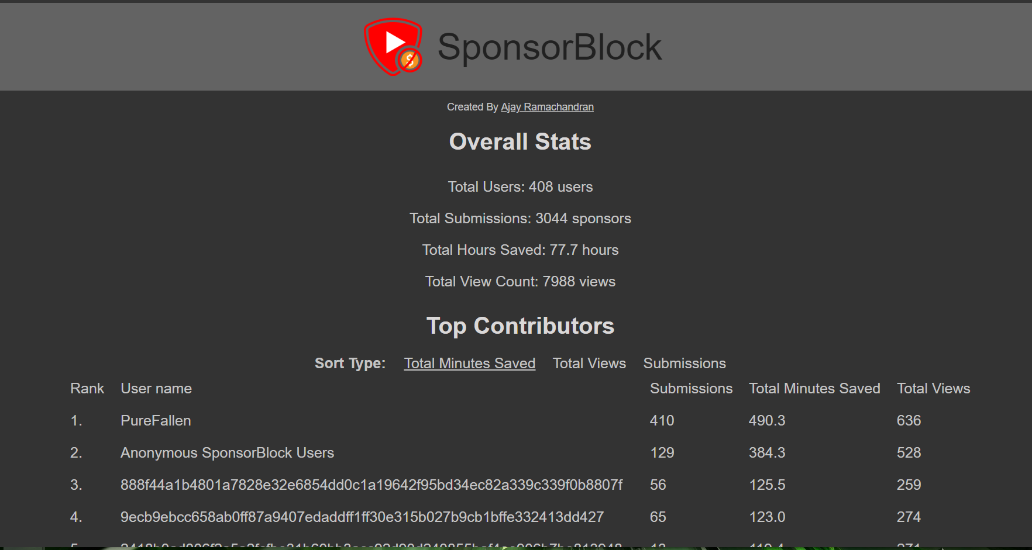Sort contributors by Total Views
The width and height of the screenshot is (1032, 550).
coord(589,363)
